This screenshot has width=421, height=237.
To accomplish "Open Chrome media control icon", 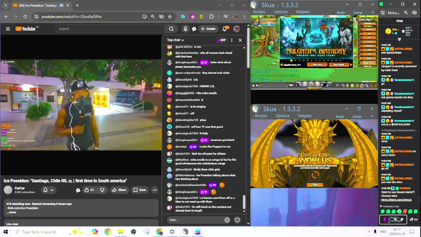I will click(225, 16).
